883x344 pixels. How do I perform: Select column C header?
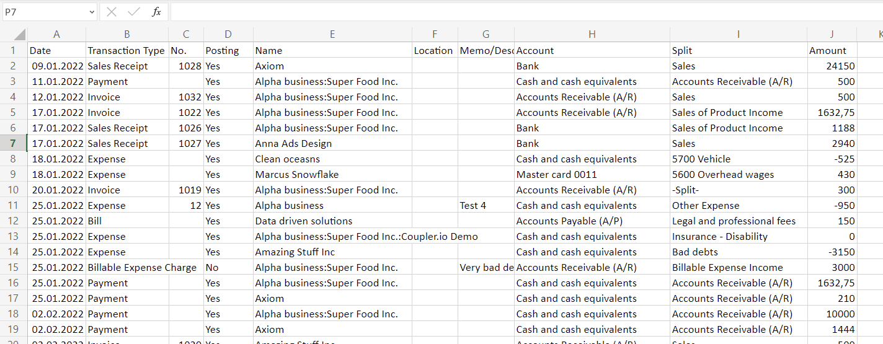click(x=186, y=35)
